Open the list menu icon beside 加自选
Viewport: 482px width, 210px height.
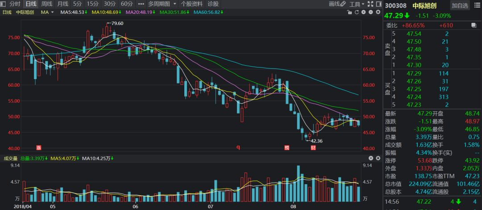pyautogui.click(x=477, y=5)
